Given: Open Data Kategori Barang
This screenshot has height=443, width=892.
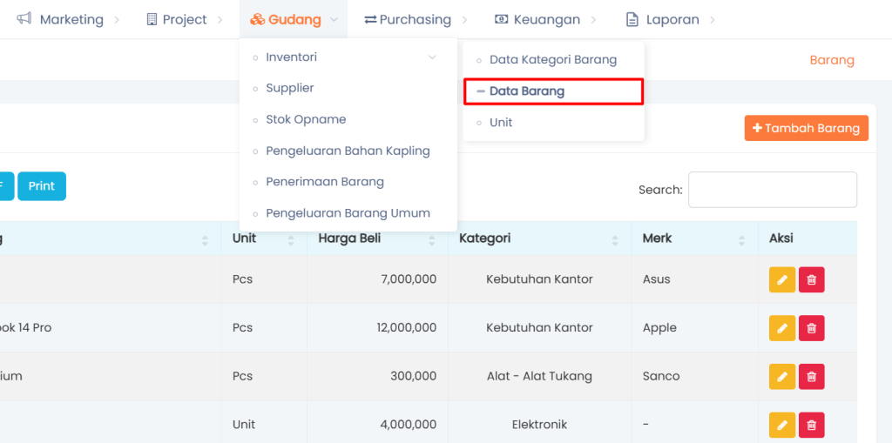Looking at the screenshot, I should [552, 60].
